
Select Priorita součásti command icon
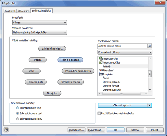point(101,63)
